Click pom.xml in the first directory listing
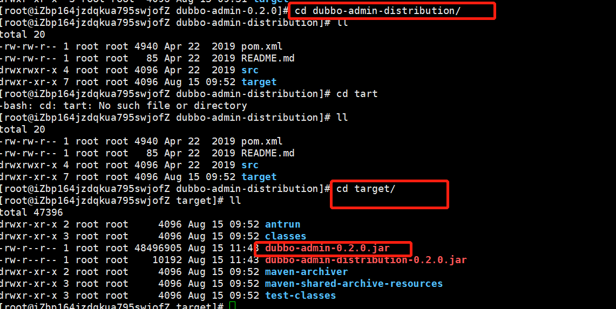 262,46
